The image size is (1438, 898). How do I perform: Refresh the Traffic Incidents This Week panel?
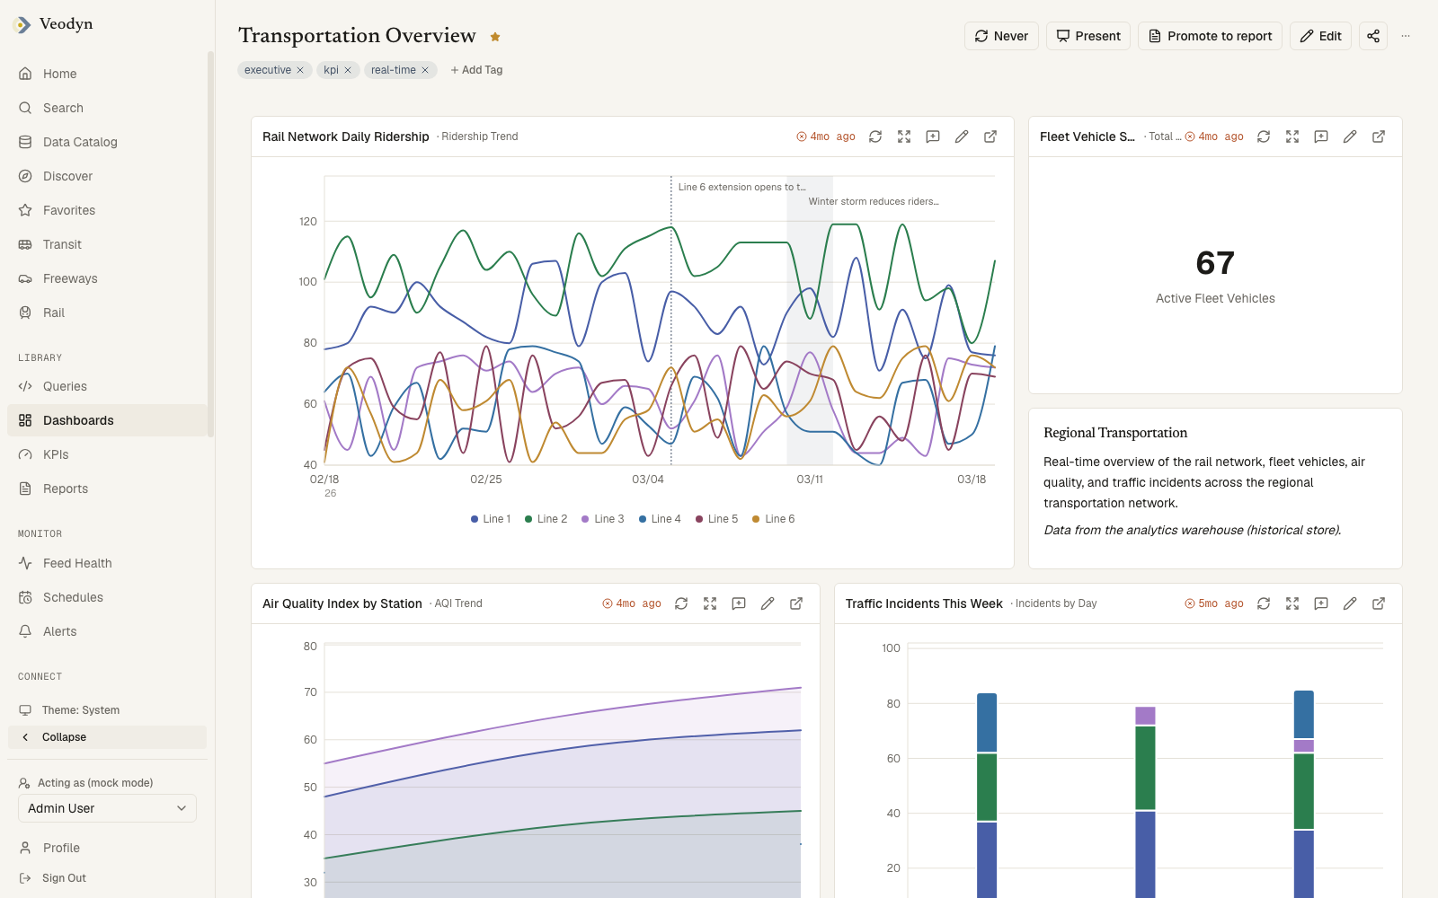pyautogui.click(x=1264, y=603)
